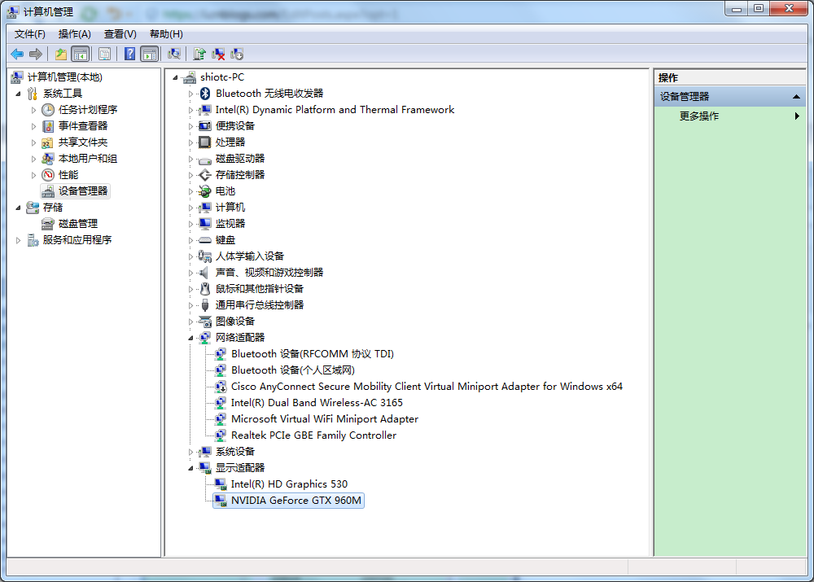Click the 处理器 chip icon
Viewport: 814px width, 582px height.
click(x=205, y=142)
